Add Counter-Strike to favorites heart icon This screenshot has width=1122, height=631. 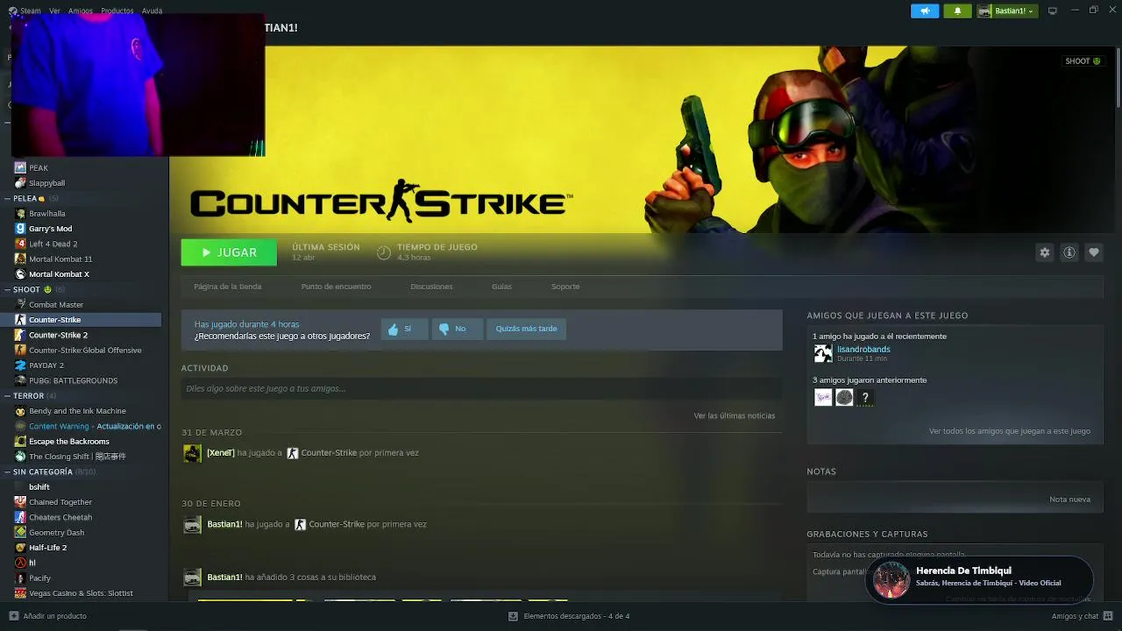point(1094,252)
